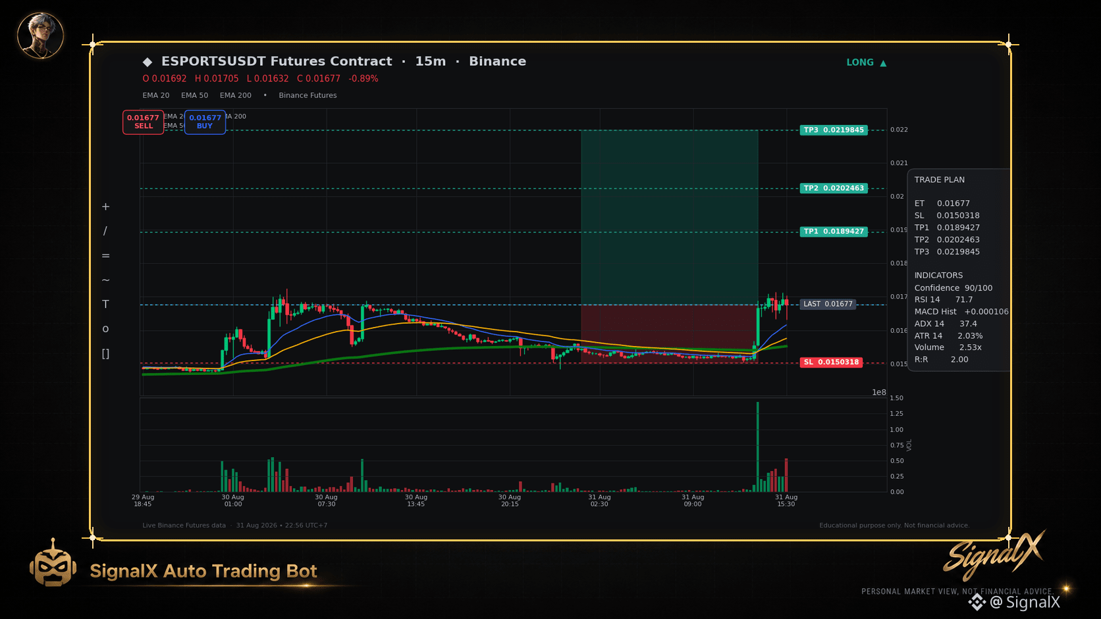The width and height of the screenshot is (1101, 619).
Task: Click the 31 Aug 09:00 time label
Action: coord(693,501)
